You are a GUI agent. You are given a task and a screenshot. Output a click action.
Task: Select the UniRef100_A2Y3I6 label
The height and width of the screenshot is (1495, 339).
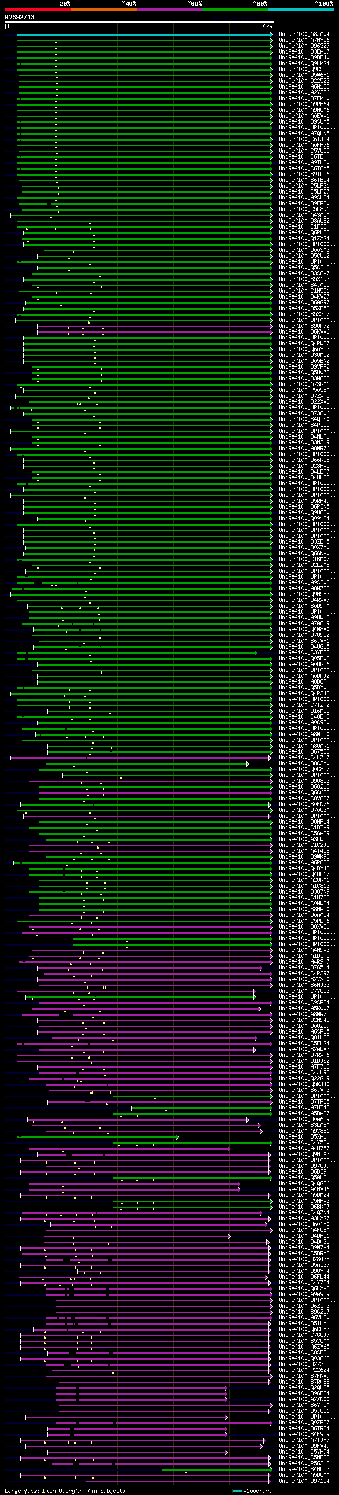(x=304, y=92)
